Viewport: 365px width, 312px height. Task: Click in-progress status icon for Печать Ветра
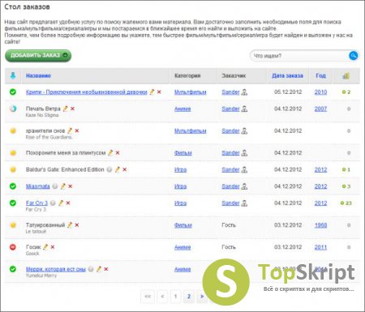[13, 109]
